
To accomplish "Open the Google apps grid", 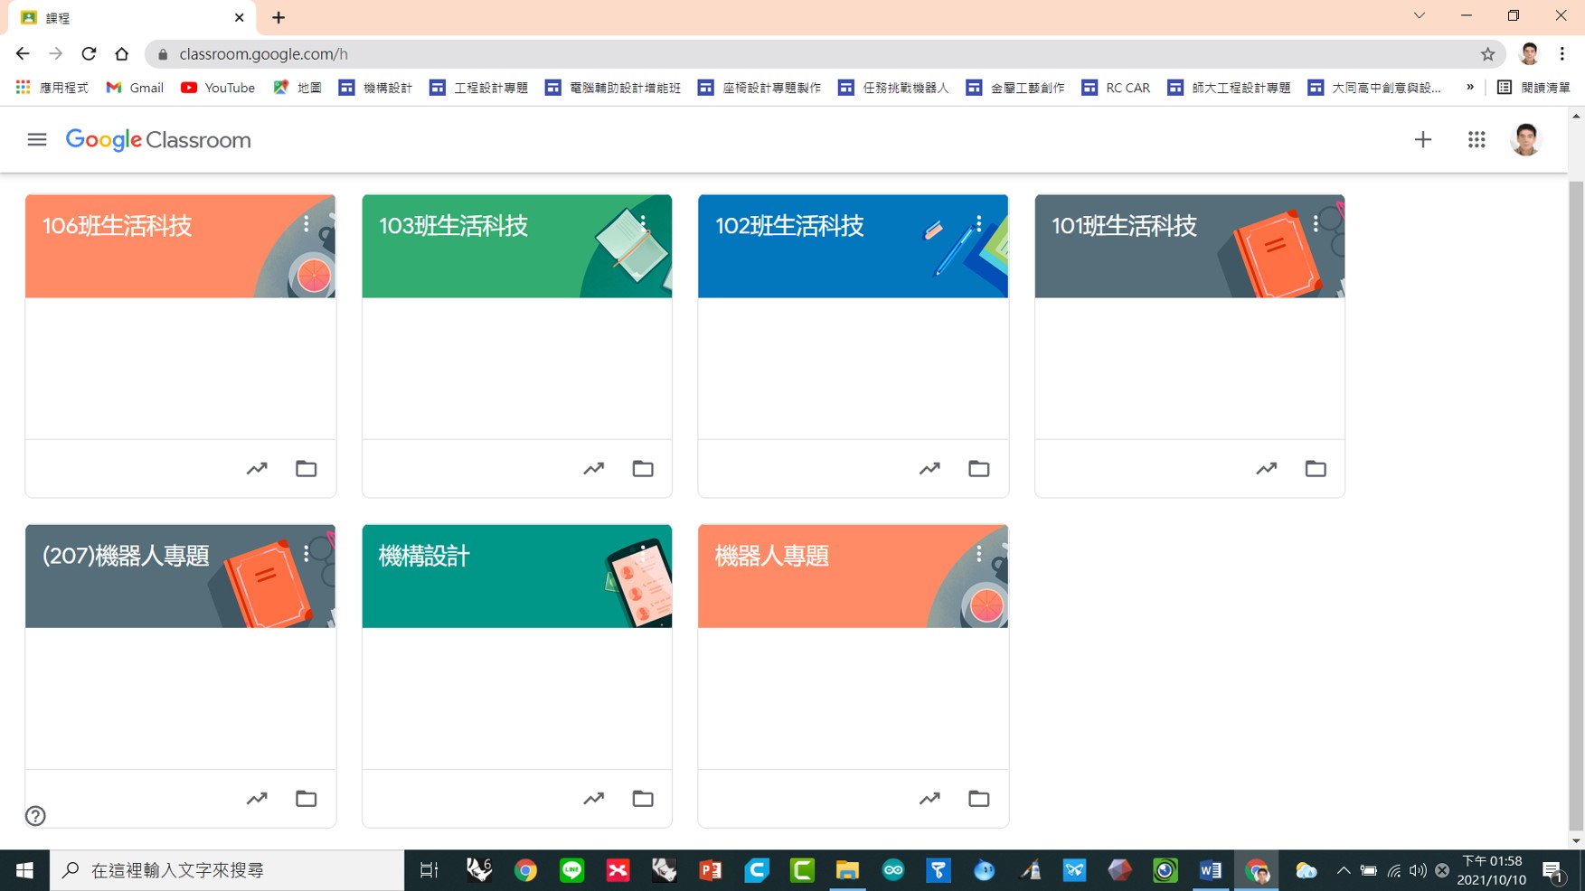I will 1476,140.
